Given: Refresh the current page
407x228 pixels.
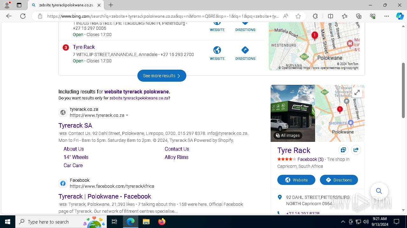Looking at the screenshot, I should tap(23, 16).
